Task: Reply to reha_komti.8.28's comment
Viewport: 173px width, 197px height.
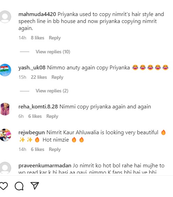Action: 52,116
